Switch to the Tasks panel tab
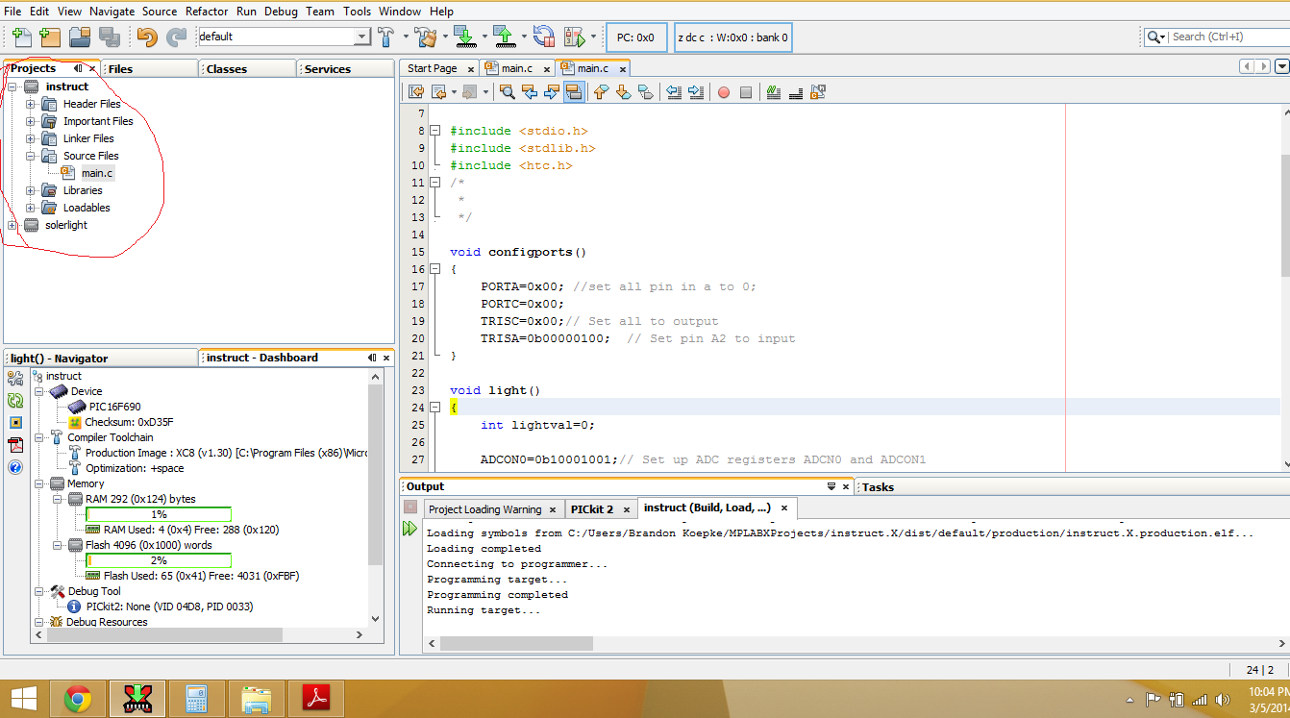This screenshot has height=718, width=1290. point(878,487)
